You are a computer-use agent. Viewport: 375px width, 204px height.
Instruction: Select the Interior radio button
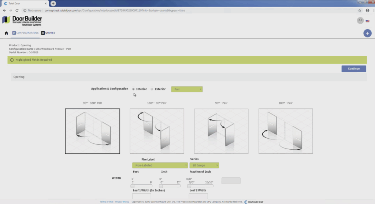point(133,89)
